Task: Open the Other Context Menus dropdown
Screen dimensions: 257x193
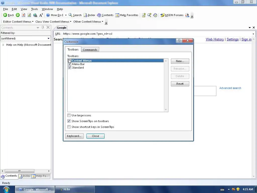Action: 88,22
